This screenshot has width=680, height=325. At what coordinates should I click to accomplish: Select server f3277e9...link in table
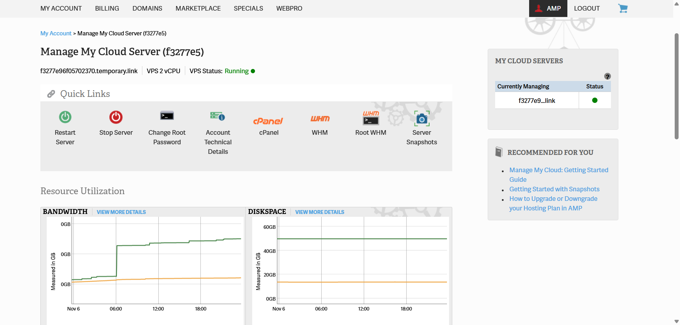pyautogui.click(x=537, y=101)
